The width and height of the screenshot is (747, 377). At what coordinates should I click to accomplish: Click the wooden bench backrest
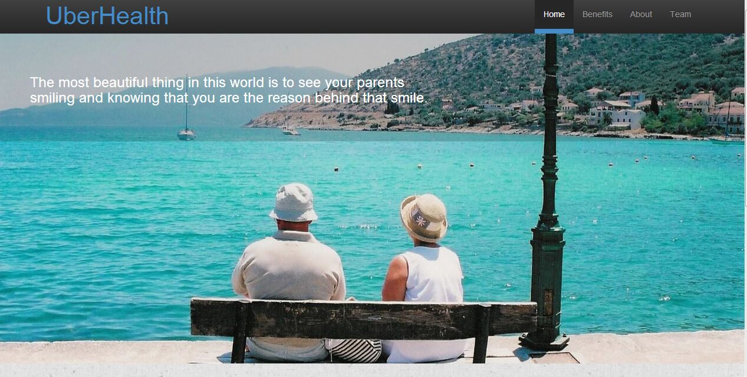pyautogui.click(x=363, y=319)
